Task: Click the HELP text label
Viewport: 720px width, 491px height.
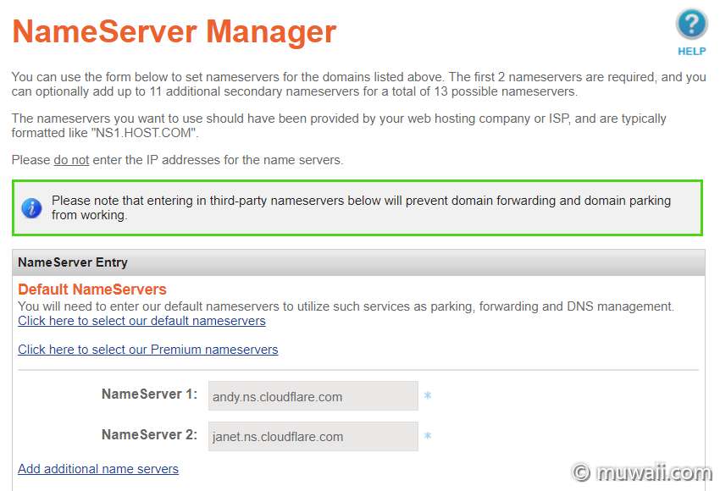Action: point(691,52)
